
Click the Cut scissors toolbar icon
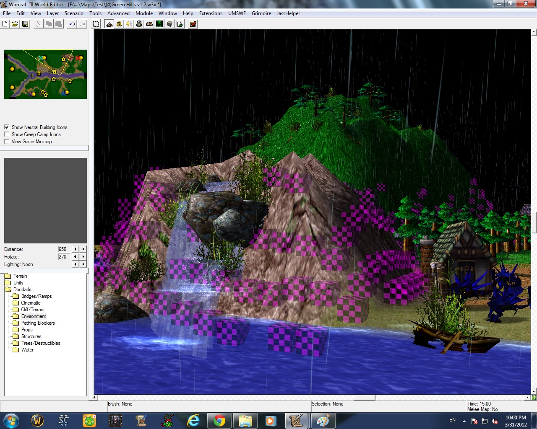(38, 24)
